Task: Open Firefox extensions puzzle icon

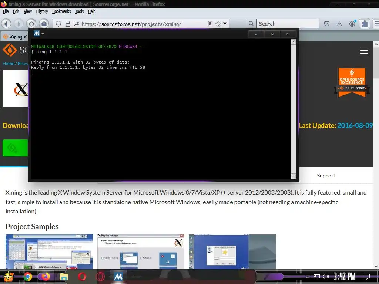Action: click(365, 24)
